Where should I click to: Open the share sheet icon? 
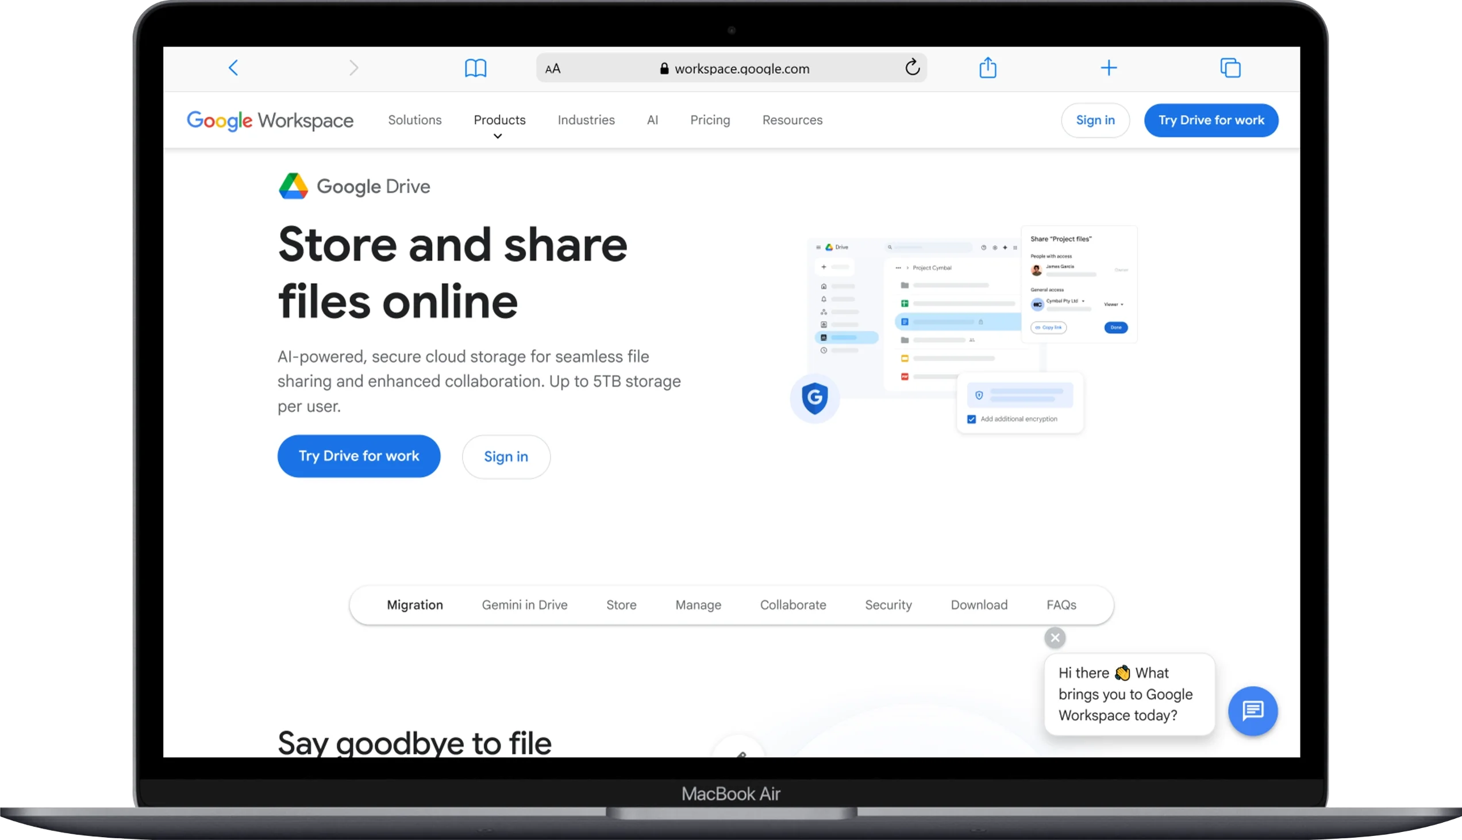pyautogui.click(x=988, y=67)
